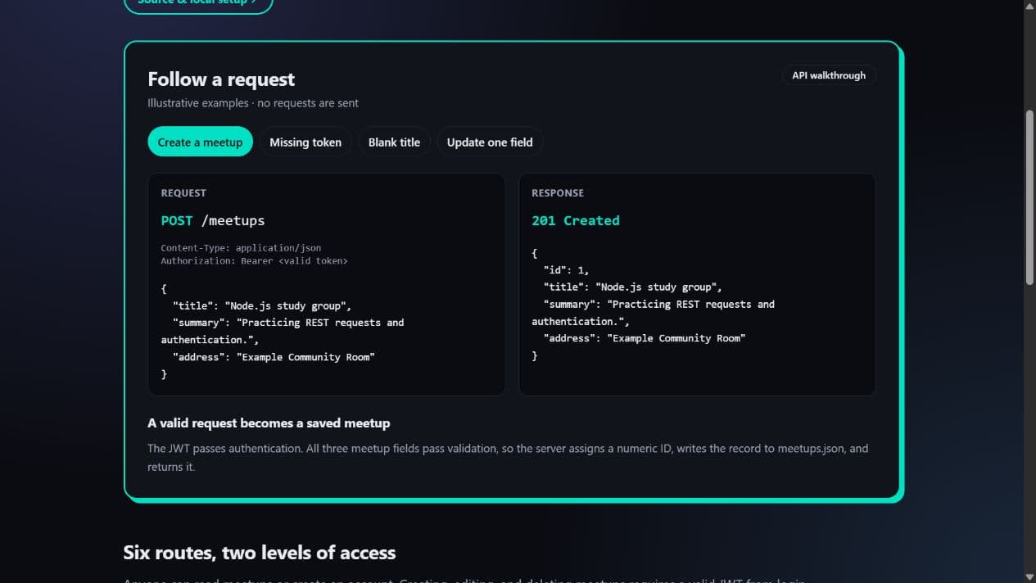Click the POST /meetups line
The width and height of the screenshot is (1036, 583).
tap(213, 220)
